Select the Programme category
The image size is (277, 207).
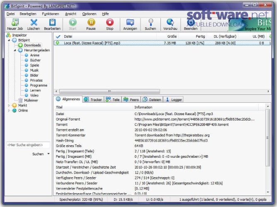(39, 85)
